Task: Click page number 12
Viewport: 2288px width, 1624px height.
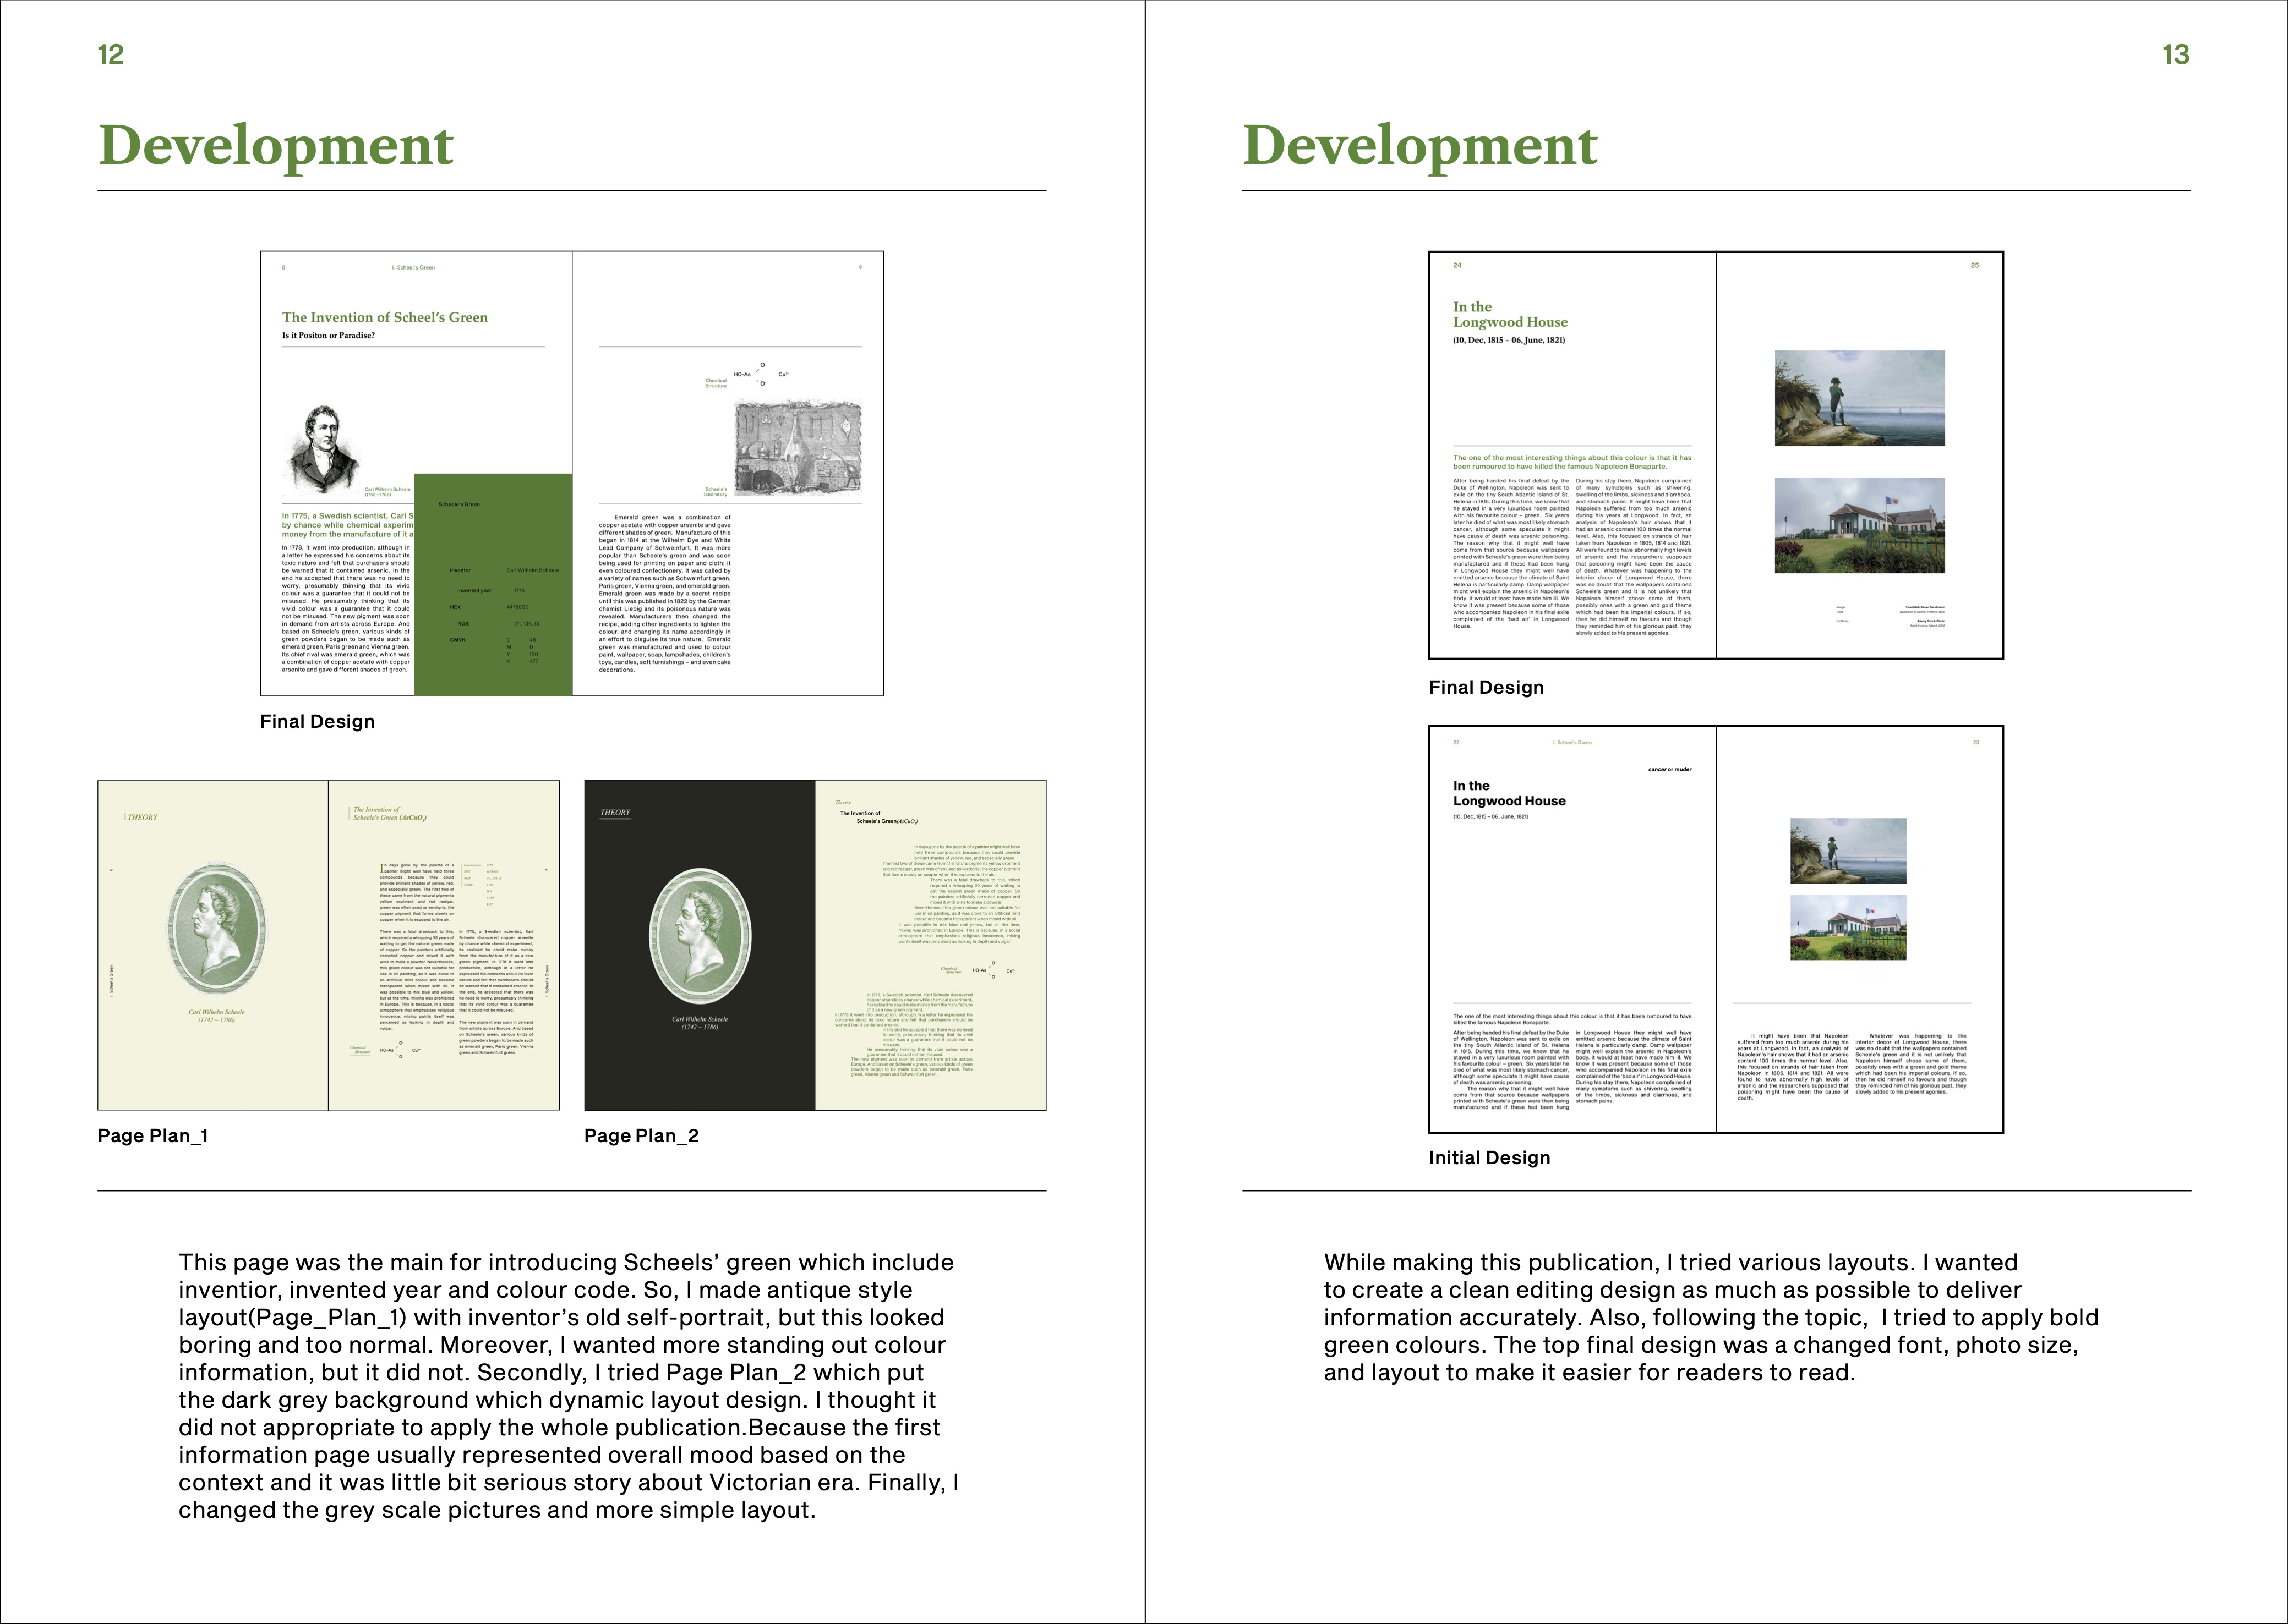Action: [x=110, y=55]
